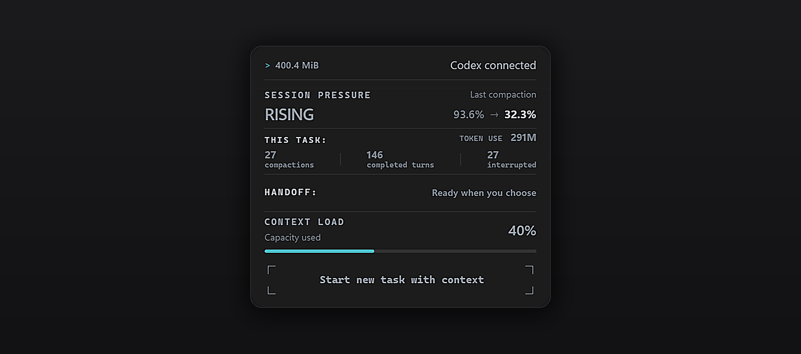801x354 pixels.
Task: Select the 400.4 MiB memory value
Action: pyautogui.click(x=297, y=65)
